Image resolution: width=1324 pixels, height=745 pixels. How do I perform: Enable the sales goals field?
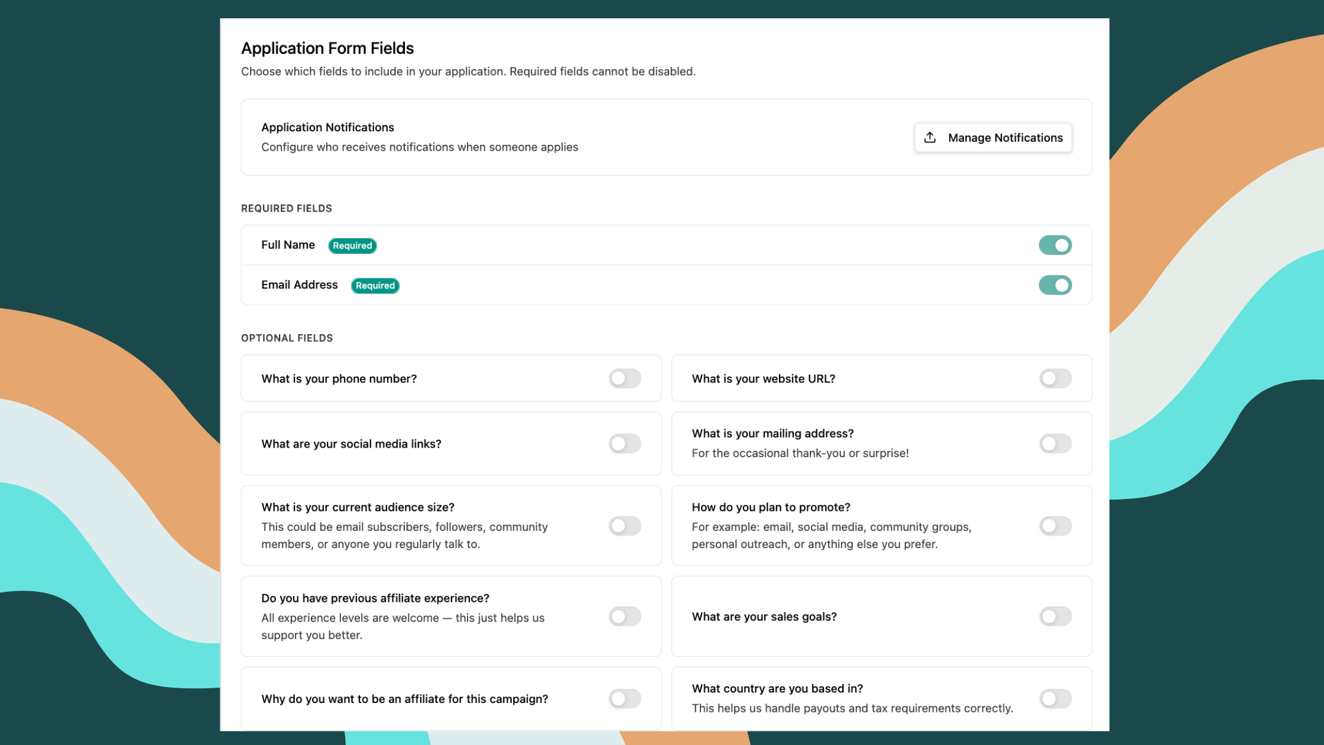pyautogui.click(x=1055, y=616)
